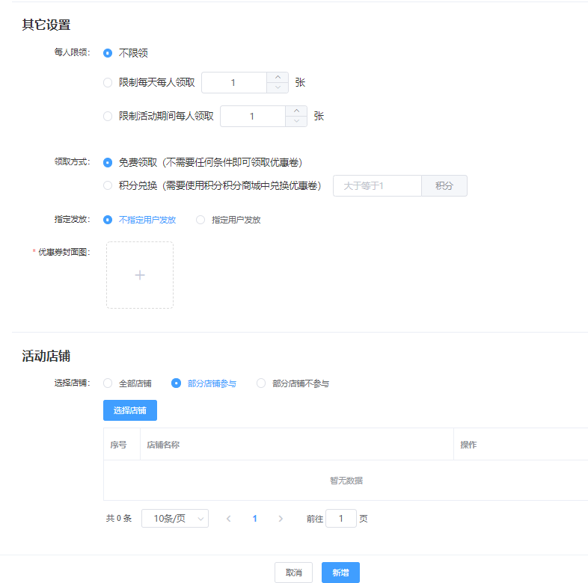Decrease the daily per-person limit with down arrow

[x=278, y=87]
